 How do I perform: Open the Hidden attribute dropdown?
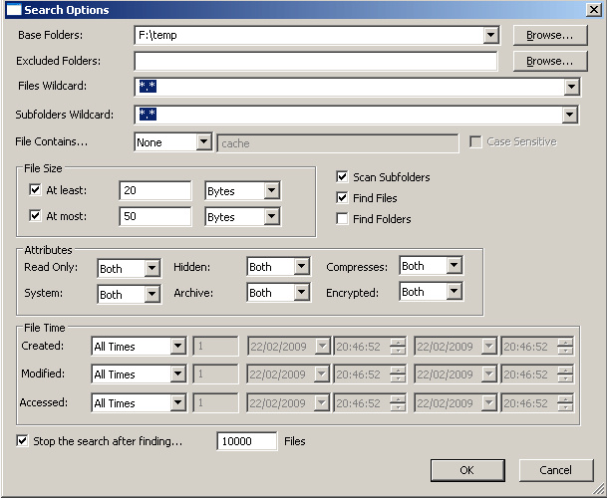click(301, 266)
